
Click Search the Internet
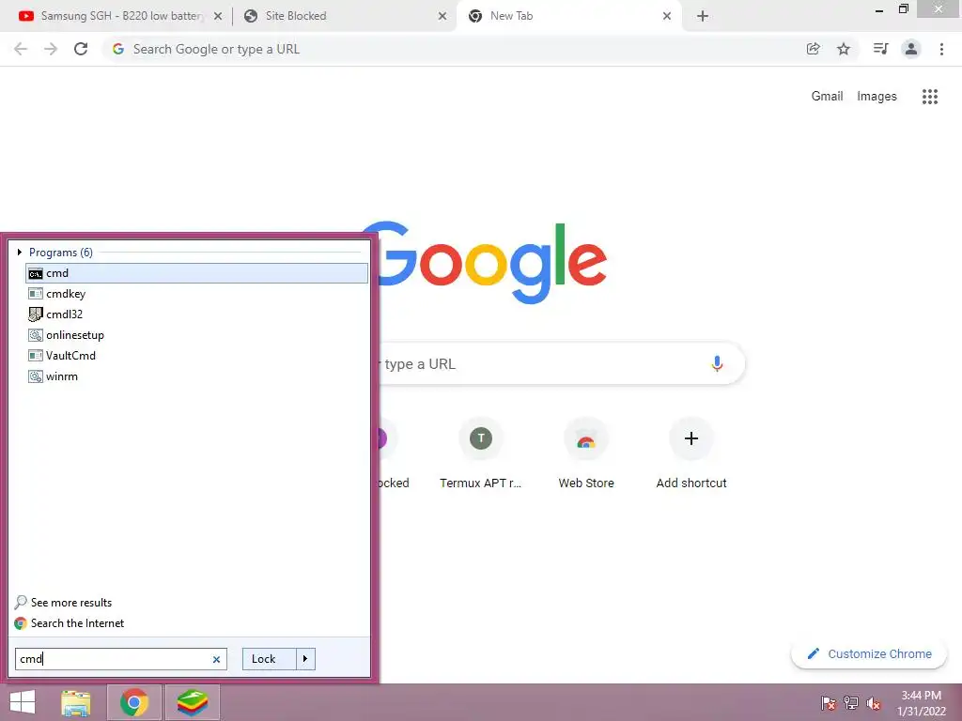(x=70, y=623)
